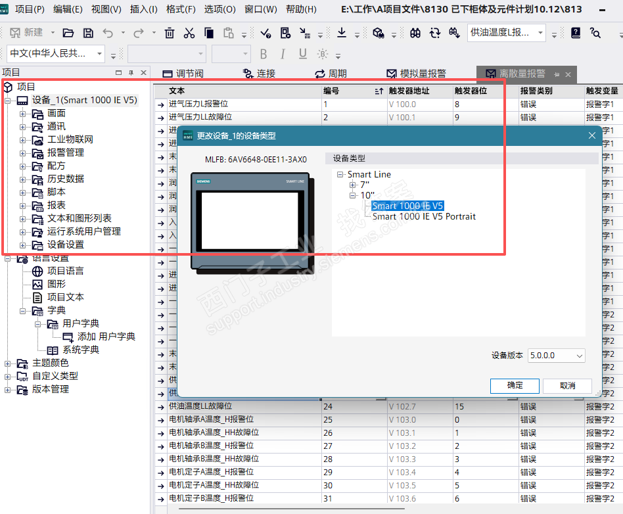This screenshot has height=514, width=623.
Task: Select Smart 1000 IE V5 Portrait device
Action: 424,217
